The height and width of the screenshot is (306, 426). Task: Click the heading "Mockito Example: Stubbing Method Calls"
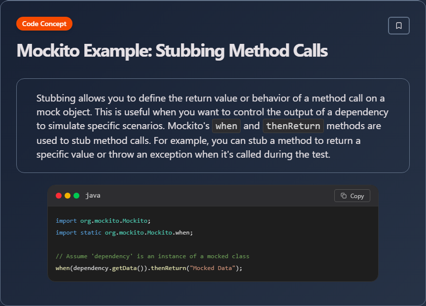tap(172, 50)
